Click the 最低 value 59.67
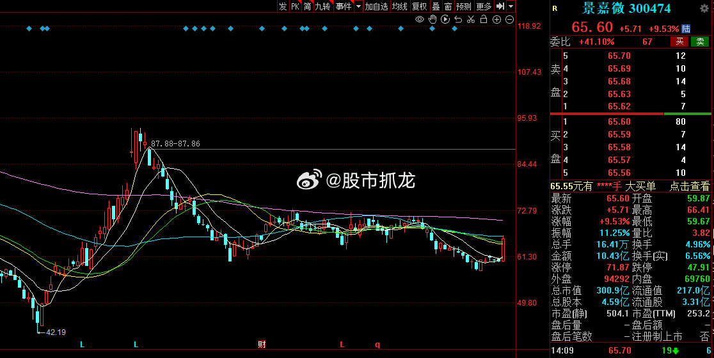This screenshot has height=358, width=714. [x=699, y=222]
